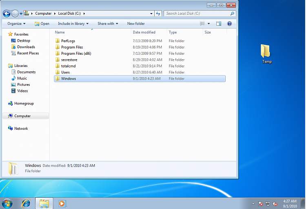Viewport: 306px width, 209px height.
Task: Select the totalcmd folder
Action: pyautogui.click(x=140, y=66)
